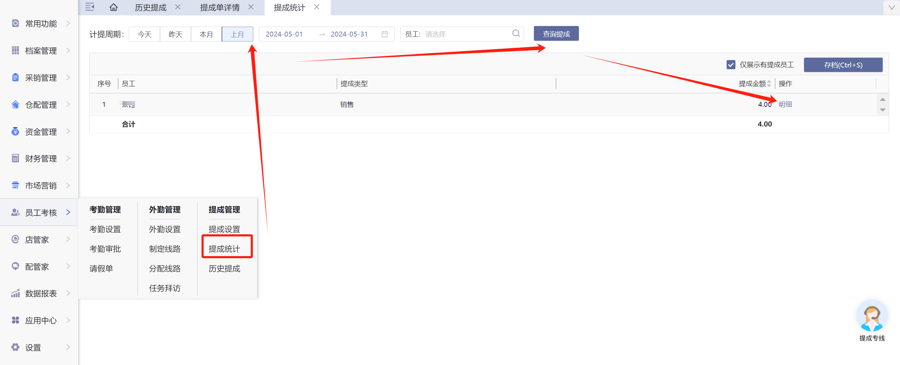Select the 今天 period option

pos(145,34)
